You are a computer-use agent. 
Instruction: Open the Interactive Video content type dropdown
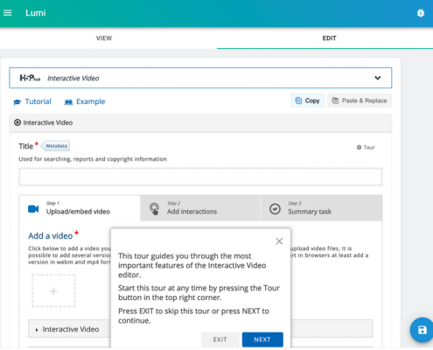pos(200,78)
